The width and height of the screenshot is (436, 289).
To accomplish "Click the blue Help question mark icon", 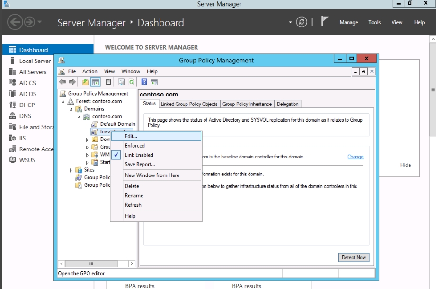I will [x=144, y=82].
